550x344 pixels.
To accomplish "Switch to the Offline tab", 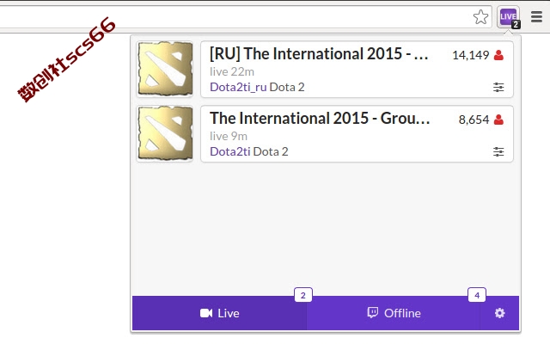I will (x=394, y=313).
